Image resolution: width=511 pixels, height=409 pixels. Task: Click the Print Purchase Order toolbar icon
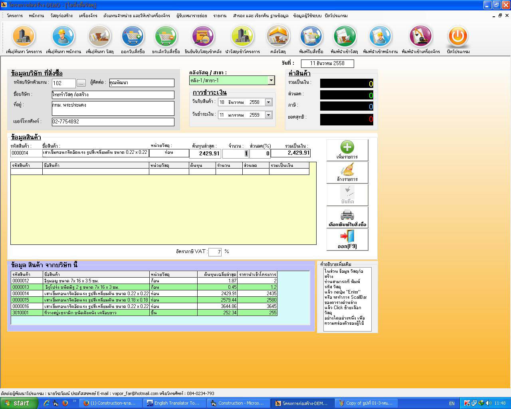pos(311,37)
